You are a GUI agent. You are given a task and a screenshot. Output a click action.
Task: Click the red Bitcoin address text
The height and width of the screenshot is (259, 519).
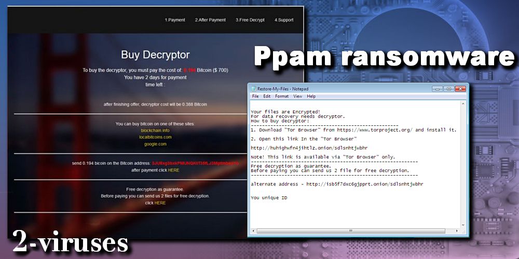tap(195, 164)
